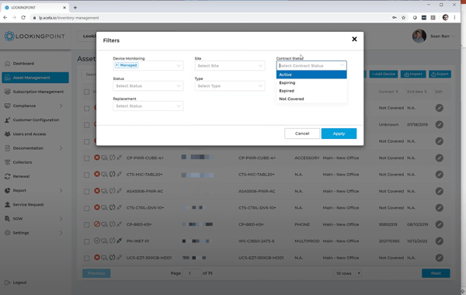Viewport: 466px width, 295px height.
Task: Expand the Documentation menu
Action: click(x=33, y=148)
